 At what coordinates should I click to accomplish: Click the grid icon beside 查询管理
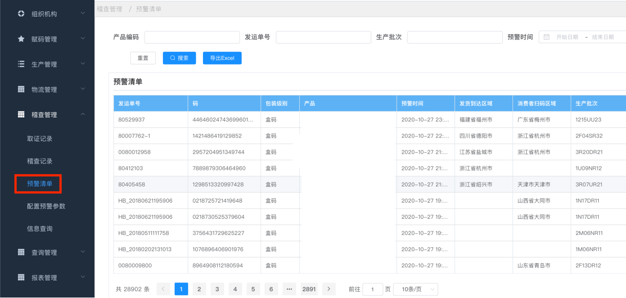point(21,252)
